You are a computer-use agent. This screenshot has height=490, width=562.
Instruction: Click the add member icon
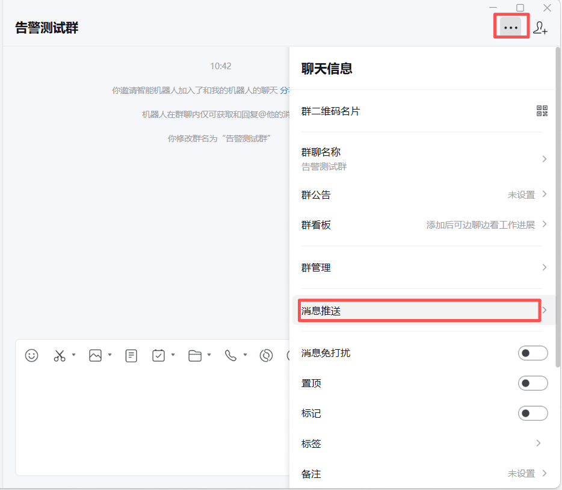(540, 28)
